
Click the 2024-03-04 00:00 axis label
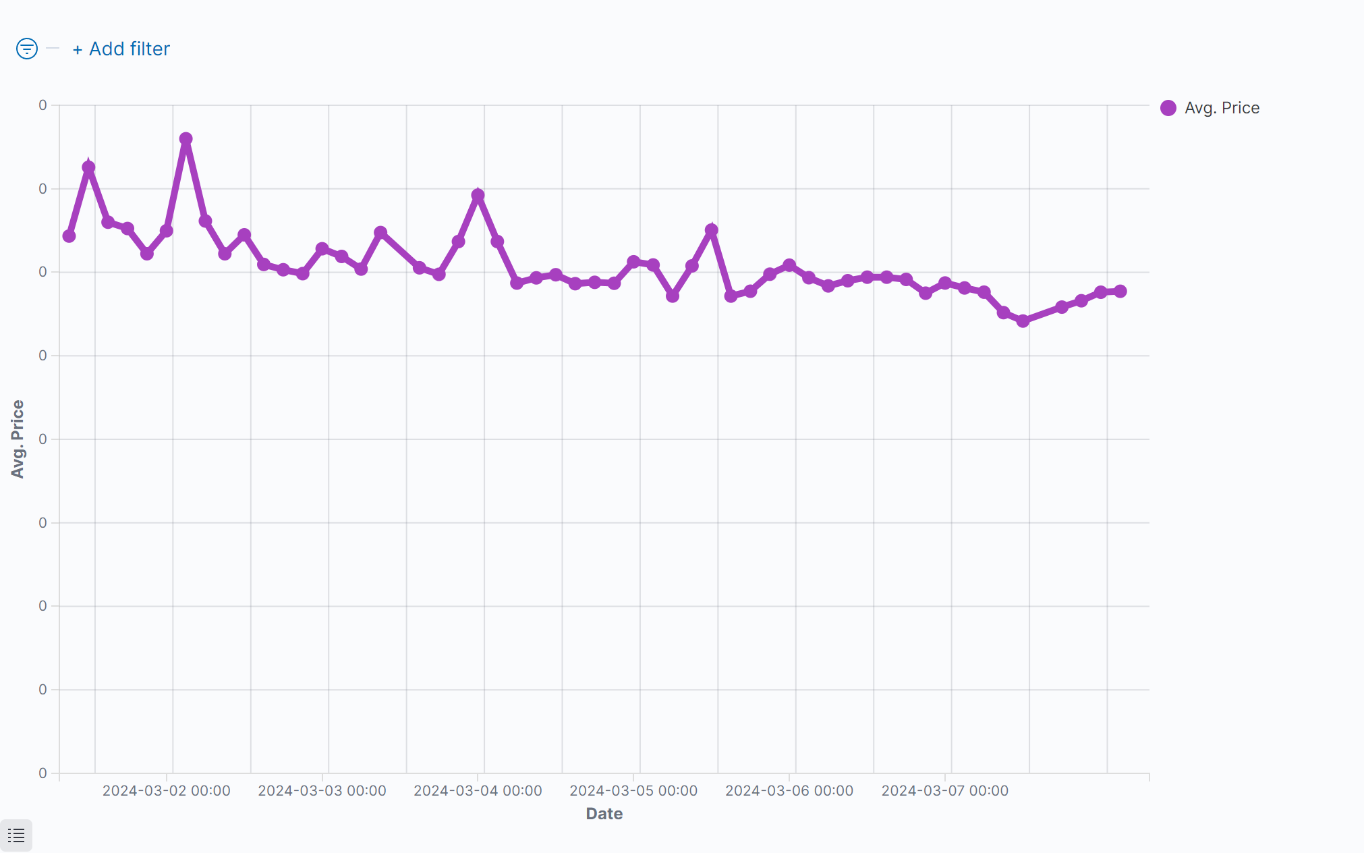click(x=478, y=791)
